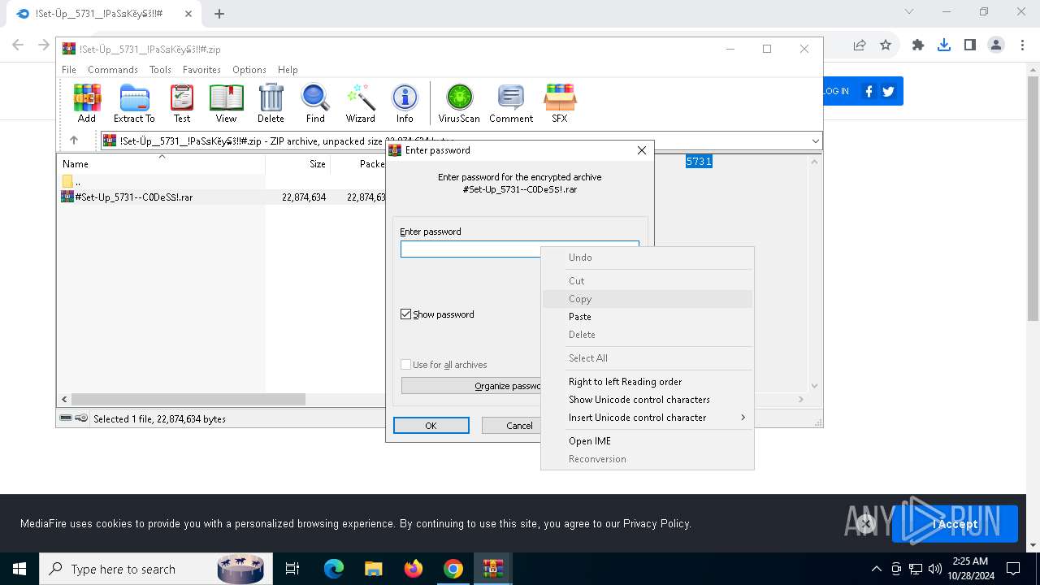Click the LOG IN button on MediaFire
The width and height of the screenshot is (1040, 585).
tap(836, 91)
